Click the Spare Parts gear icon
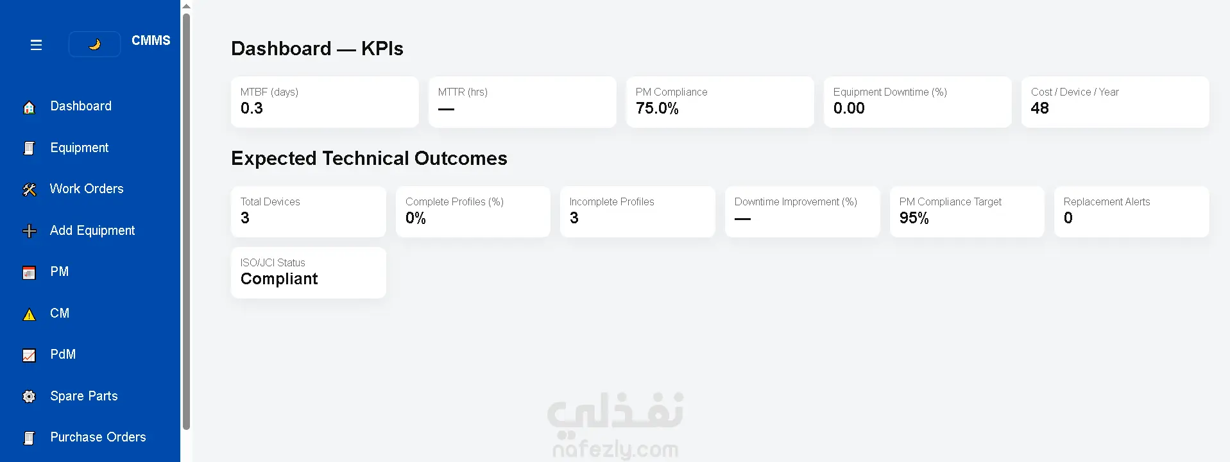The image size is (1230, 462). 29,397
